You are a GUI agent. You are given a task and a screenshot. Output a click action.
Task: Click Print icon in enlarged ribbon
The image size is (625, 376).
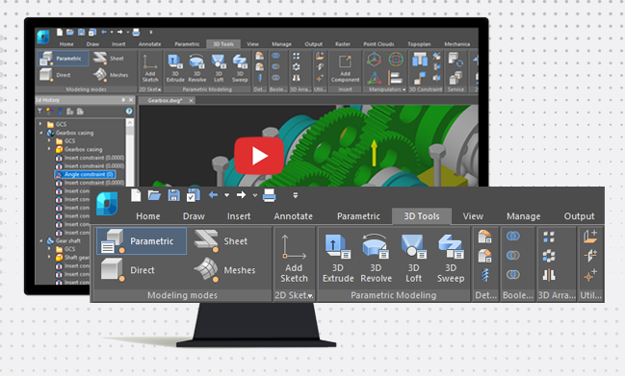pos(269,195)
